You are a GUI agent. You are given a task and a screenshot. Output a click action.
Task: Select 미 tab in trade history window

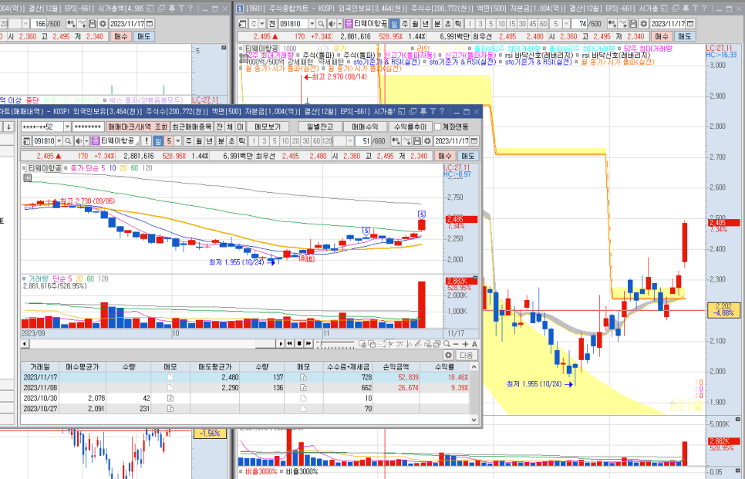pos(240,126)
